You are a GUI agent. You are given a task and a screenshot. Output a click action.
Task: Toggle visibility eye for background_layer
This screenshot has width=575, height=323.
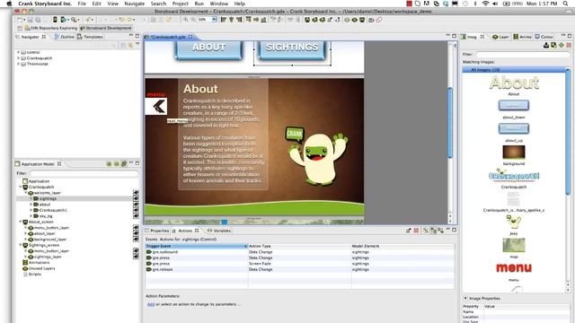[x=136, y=240]
